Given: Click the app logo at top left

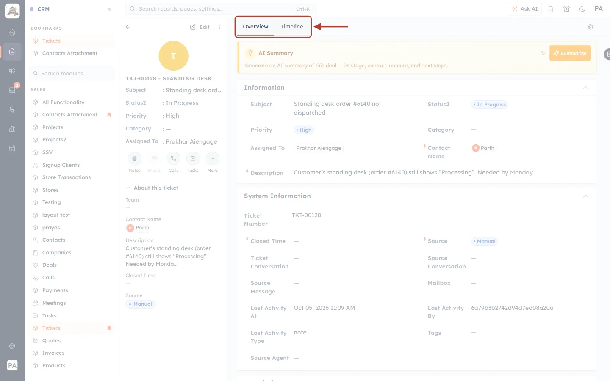Looking at the screenshot, I should pyautogui.click(x=12, y=11).
